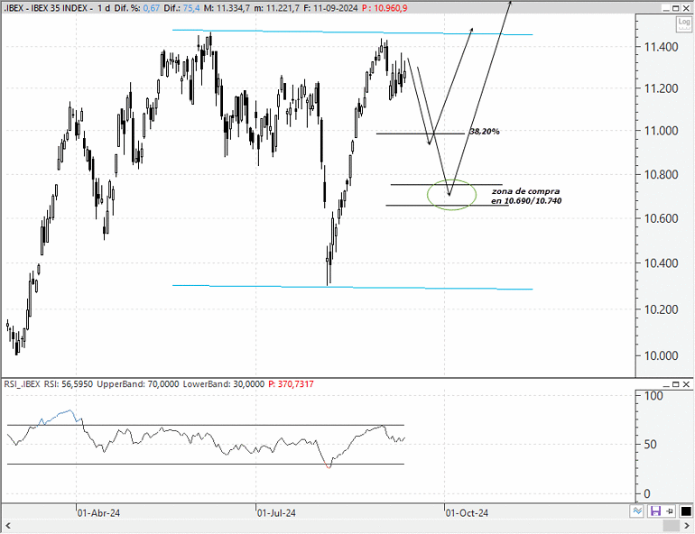Click the 100 label on RSI axis

(x=653, y=396)
